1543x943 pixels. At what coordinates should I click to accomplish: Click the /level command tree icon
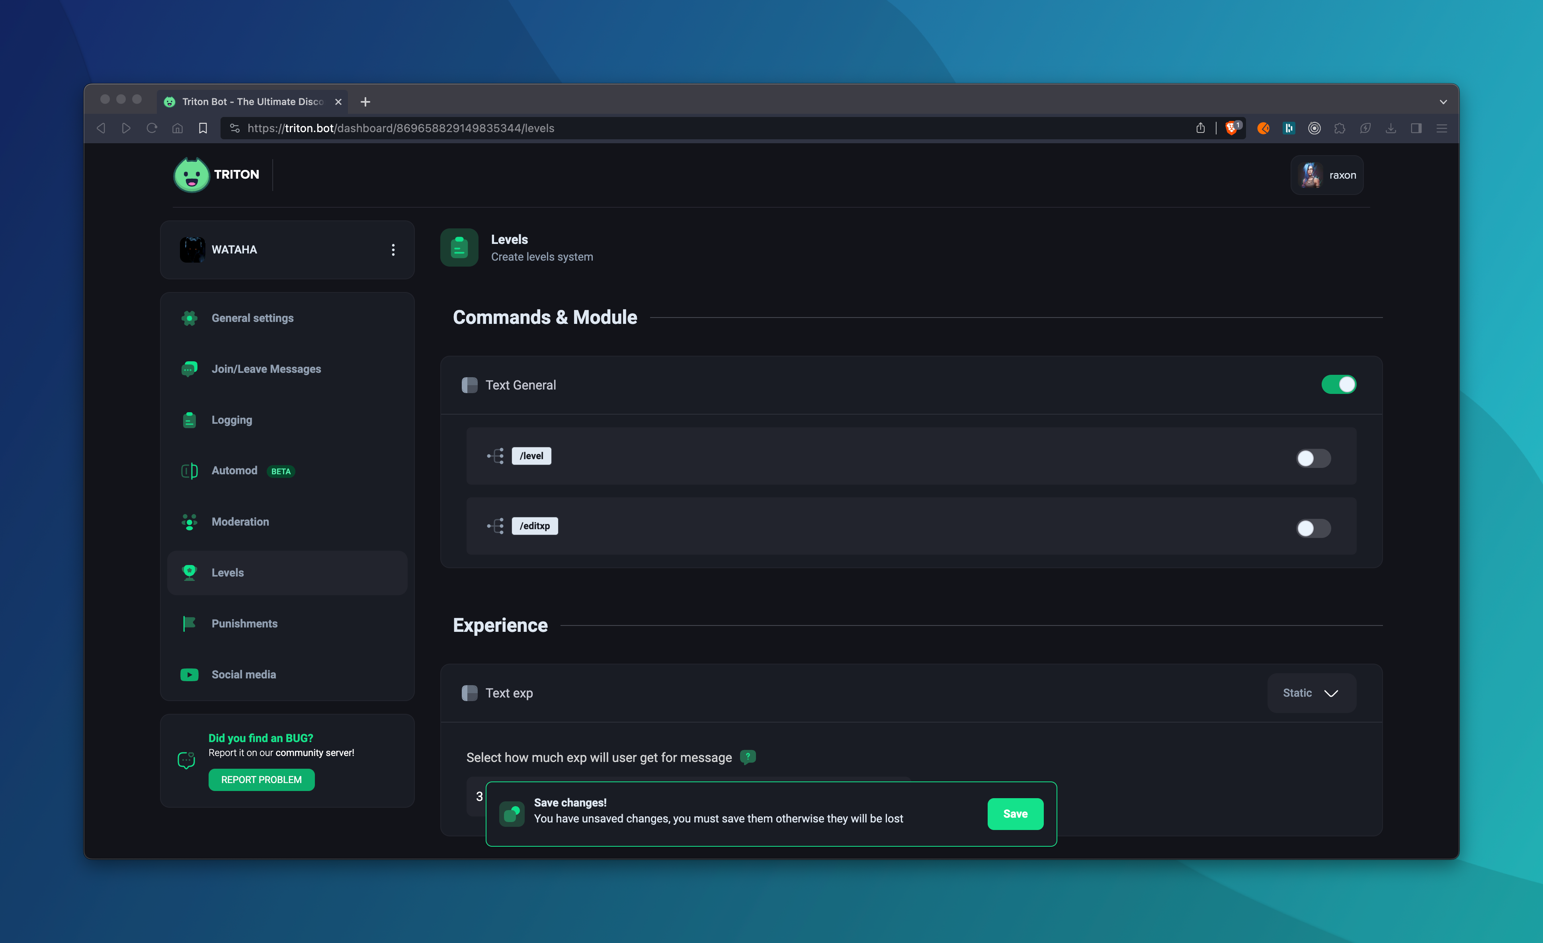495,456
